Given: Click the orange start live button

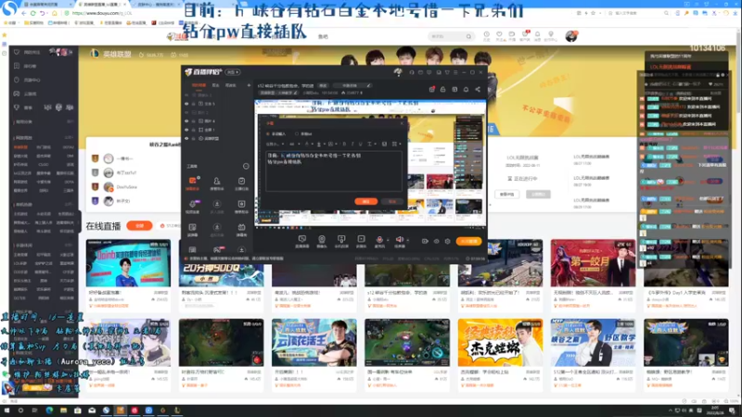Looking at the screenshot, I should [x=469, y=241].
